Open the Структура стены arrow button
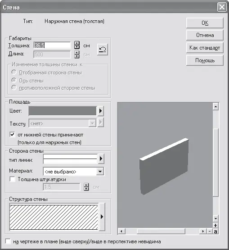Image resolution: width=229 pixels, height=250 pixels. 102,217
